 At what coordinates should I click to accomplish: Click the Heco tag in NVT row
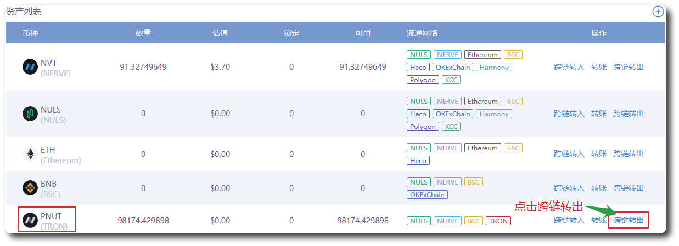pyautogui.click(x=418, y=68)
